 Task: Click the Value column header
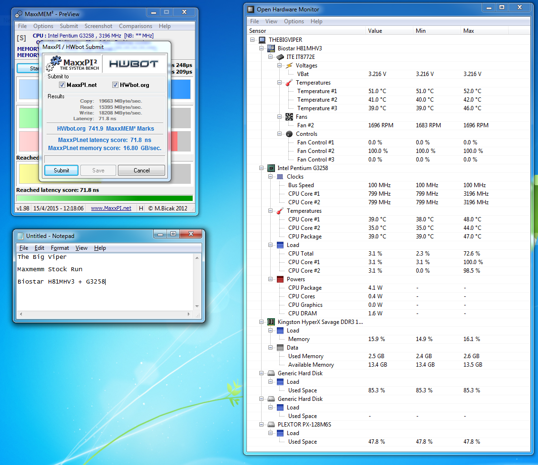coord(389,31)
